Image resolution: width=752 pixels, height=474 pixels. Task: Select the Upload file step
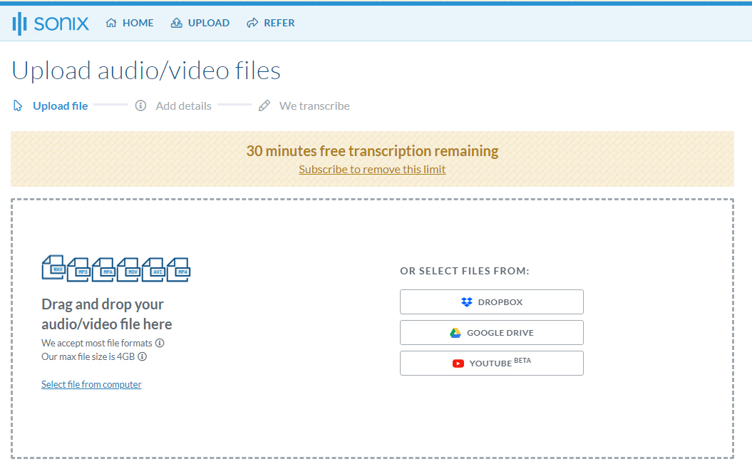[61, 105]
